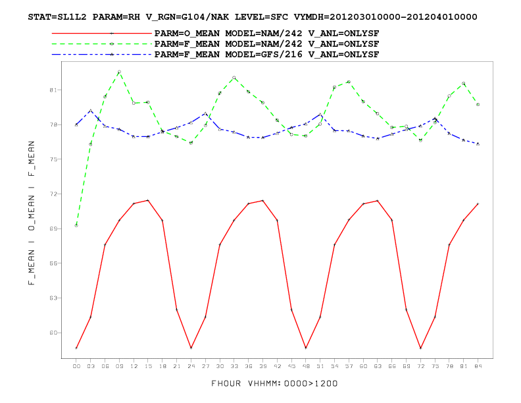The width and height of the screenshot is (521, 403).
Task: Click y-axis tick label 63
Action: pos(53,298)
